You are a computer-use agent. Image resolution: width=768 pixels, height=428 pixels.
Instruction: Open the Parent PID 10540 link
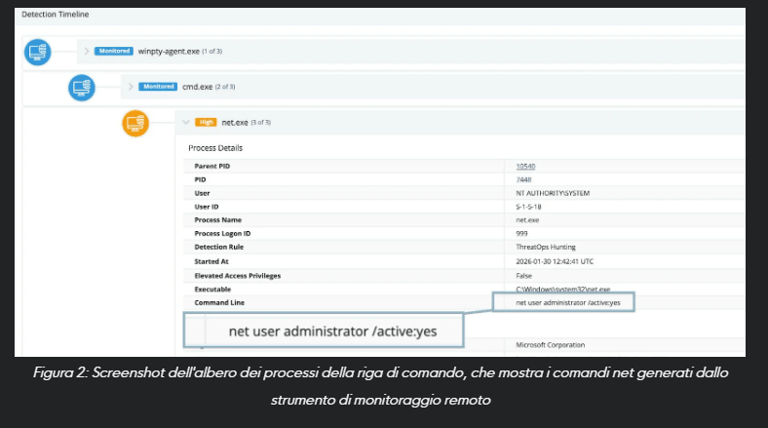[526, 166]
